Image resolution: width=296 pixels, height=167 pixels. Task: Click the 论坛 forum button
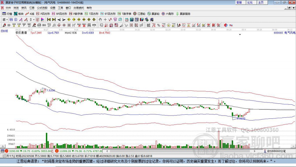(x=250, y=2)
